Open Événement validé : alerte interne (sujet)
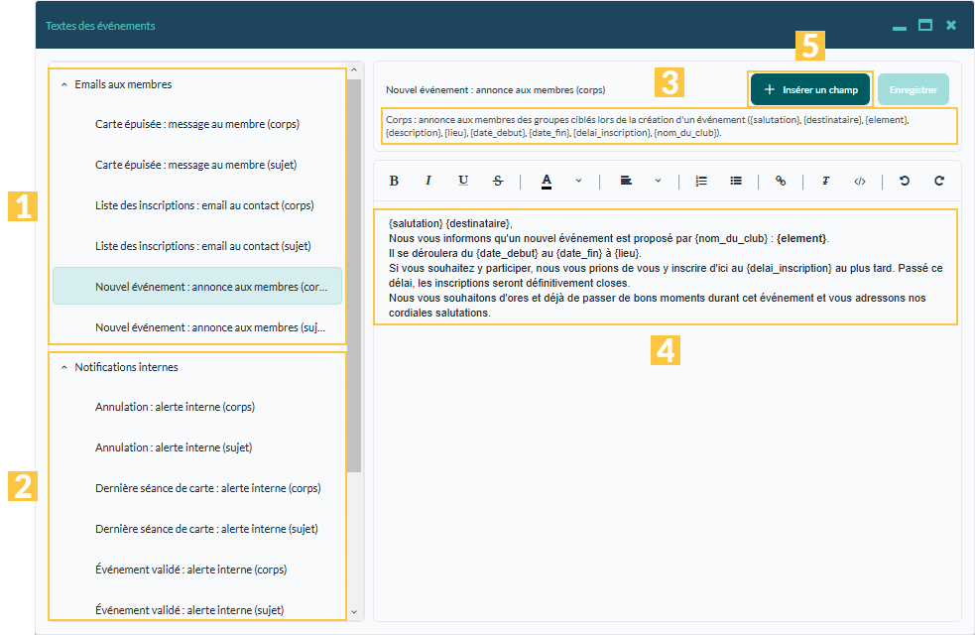 click(x=197, y=610)
